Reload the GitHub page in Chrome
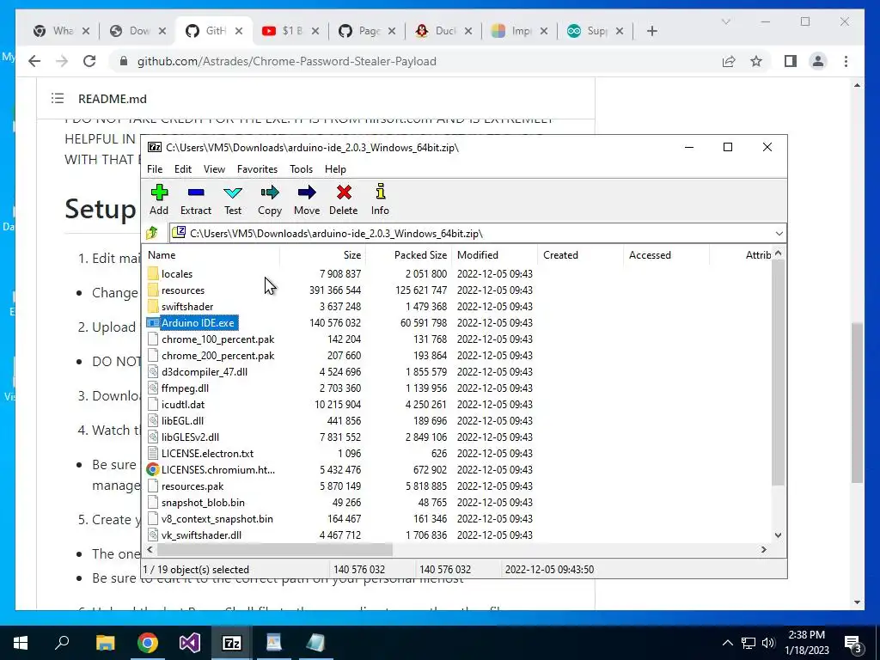 click(89, 61)
